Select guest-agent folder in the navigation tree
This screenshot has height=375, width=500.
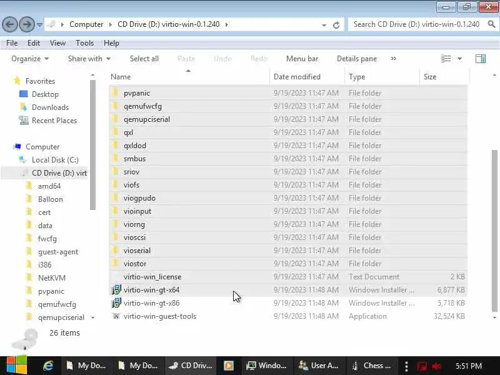(57, 252)
